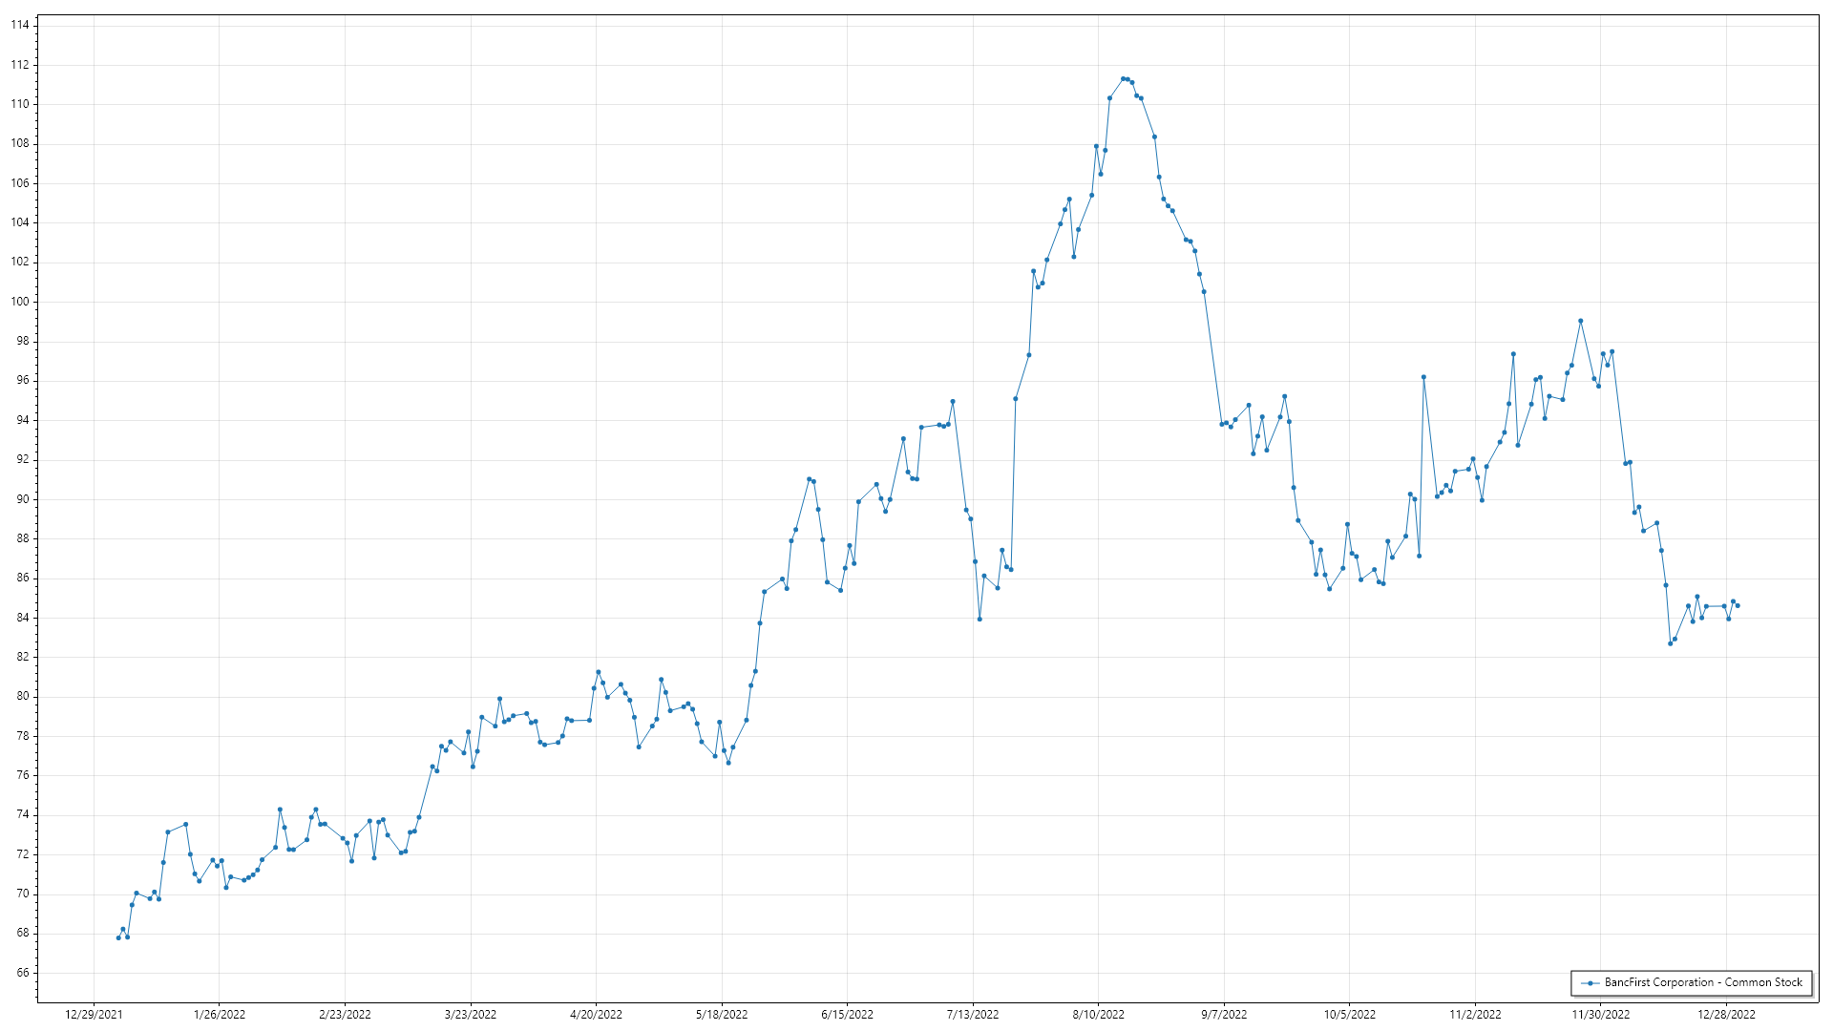Click the 114 value on the y-axis
The image size is (1833, 1031).
[20, 25]
